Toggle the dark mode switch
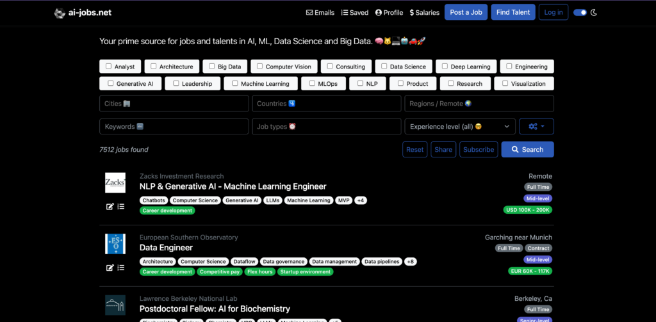The width and height of the screenshot is (656, 322). 580,12
